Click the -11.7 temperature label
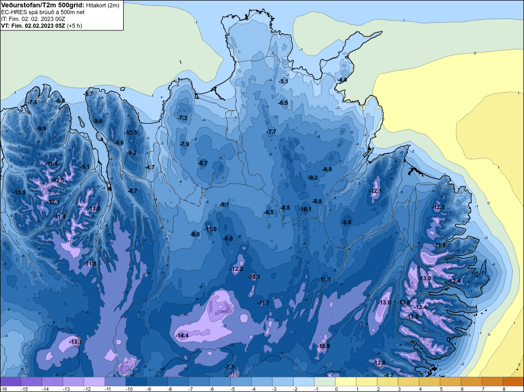This screenshot has height=392, width=524. (x=264, y=303)
